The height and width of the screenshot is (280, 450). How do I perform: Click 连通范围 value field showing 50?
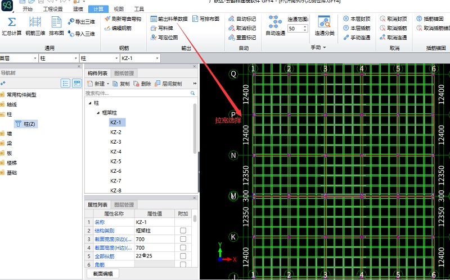tap(295, 29)
